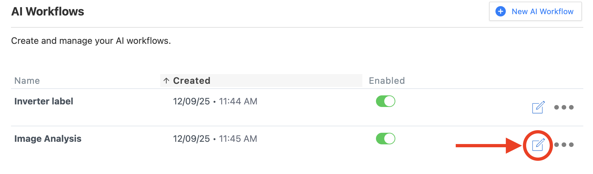Screen dimensions: 593x174
Task: Sort workflows by Created column
Action: 192,81
